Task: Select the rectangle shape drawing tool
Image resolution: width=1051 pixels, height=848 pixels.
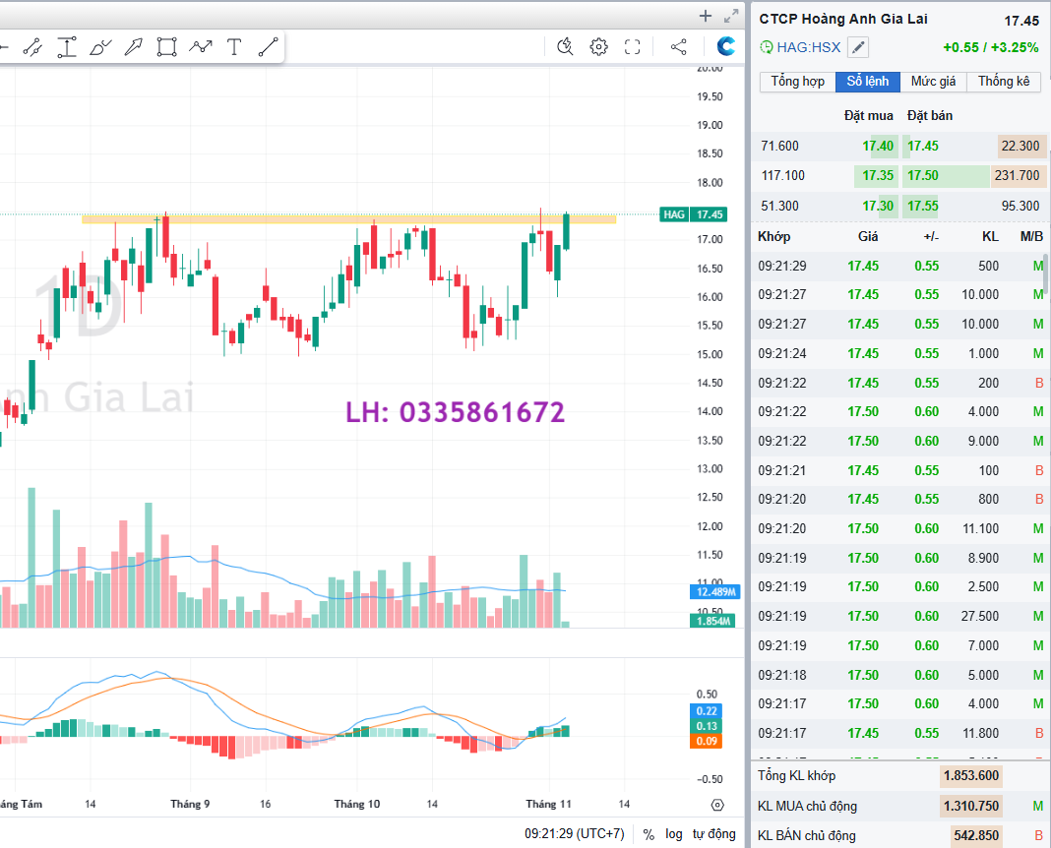Action: tap(166, 46)
